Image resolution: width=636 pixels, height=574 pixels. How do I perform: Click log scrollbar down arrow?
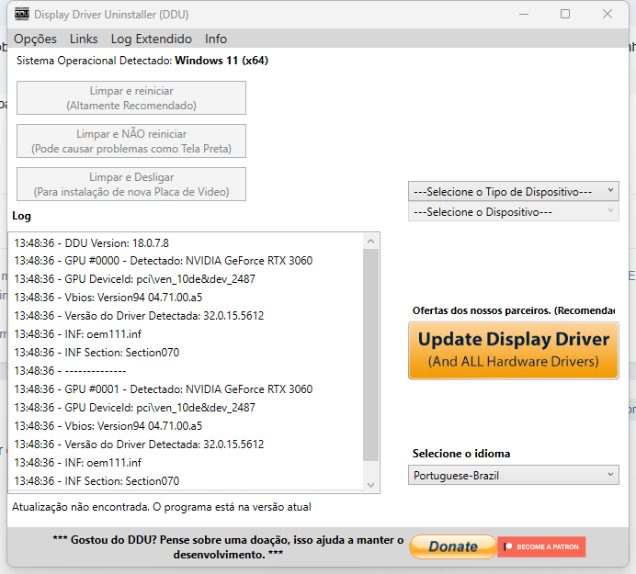pos(370,484)
